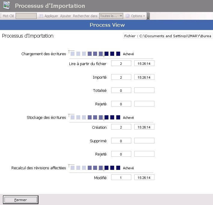Click the Stockage des écritures progress bar

(95, 118)
